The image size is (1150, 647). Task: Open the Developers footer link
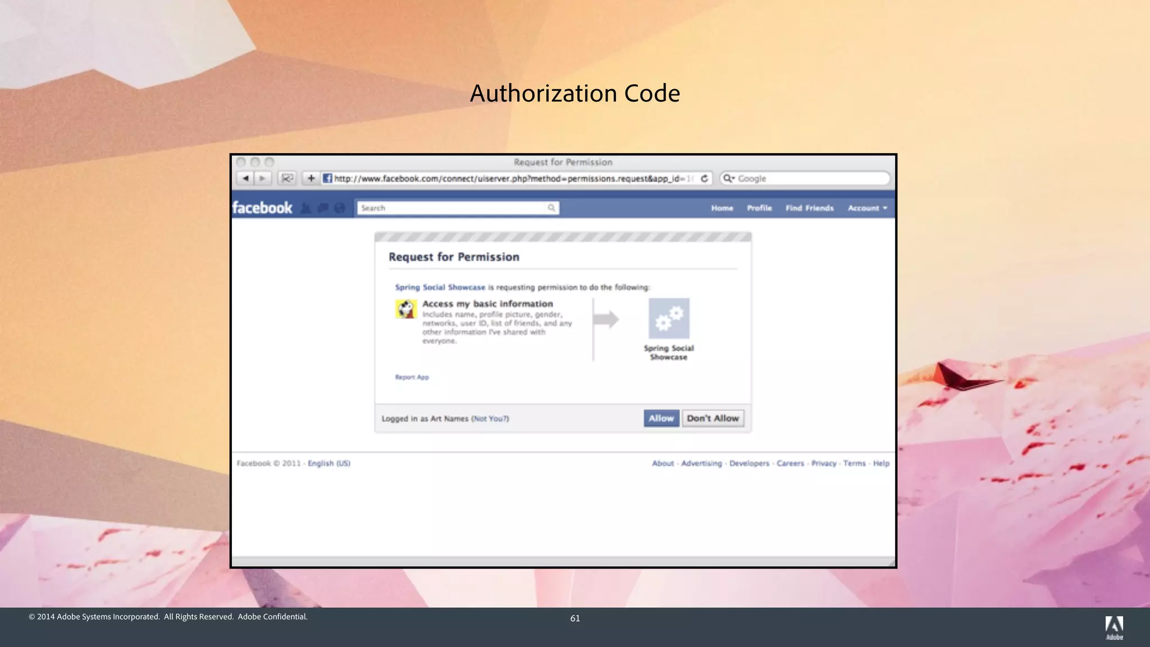(x=749, y=464)
